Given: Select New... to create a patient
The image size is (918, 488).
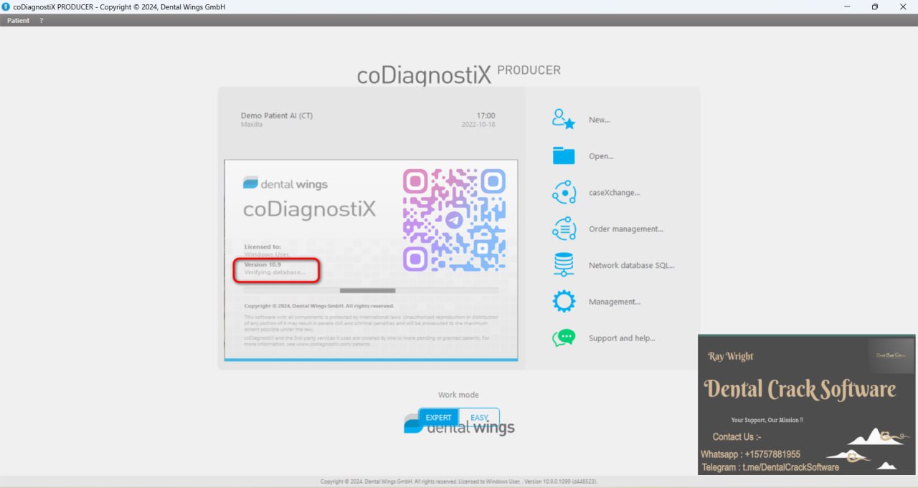Looking at the screenshot, I should point(599,120).
